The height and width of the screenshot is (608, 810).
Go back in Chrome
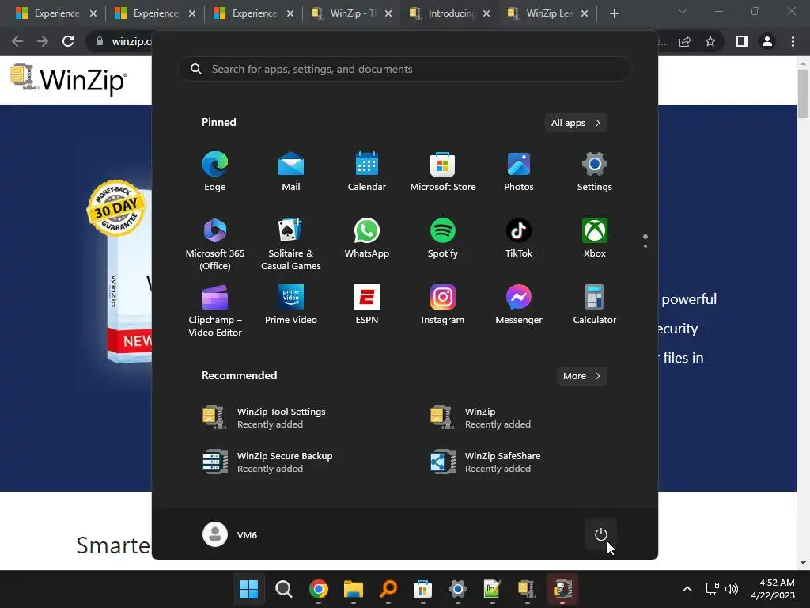click(17, 41)
